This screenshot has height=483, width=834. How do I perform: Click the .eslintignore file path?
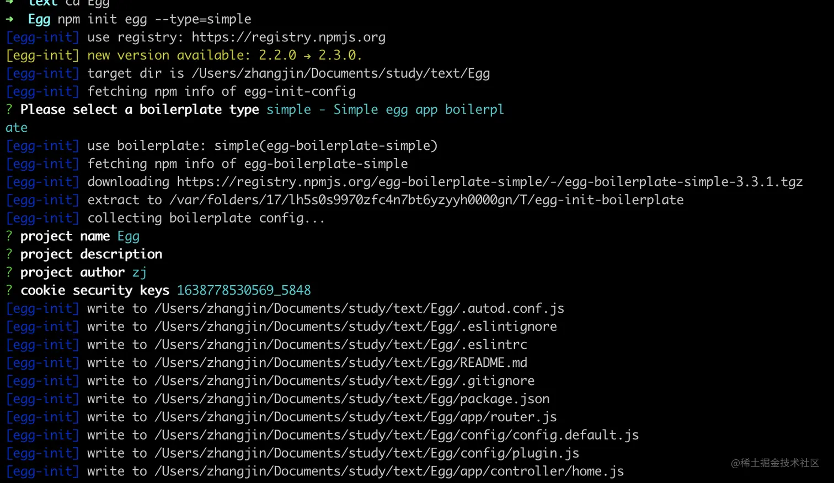click(355, 327)
